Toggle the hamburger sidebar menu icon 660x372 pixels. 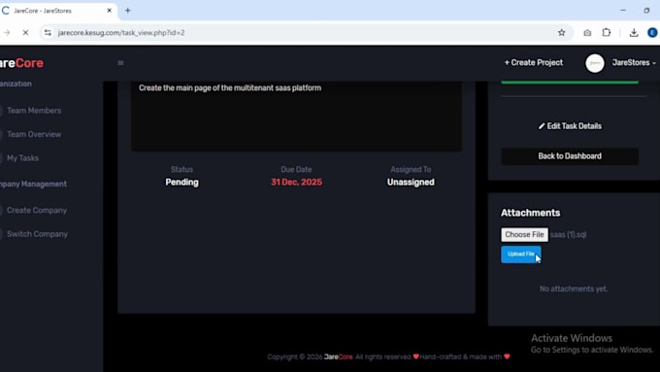(x=120, y=63)
